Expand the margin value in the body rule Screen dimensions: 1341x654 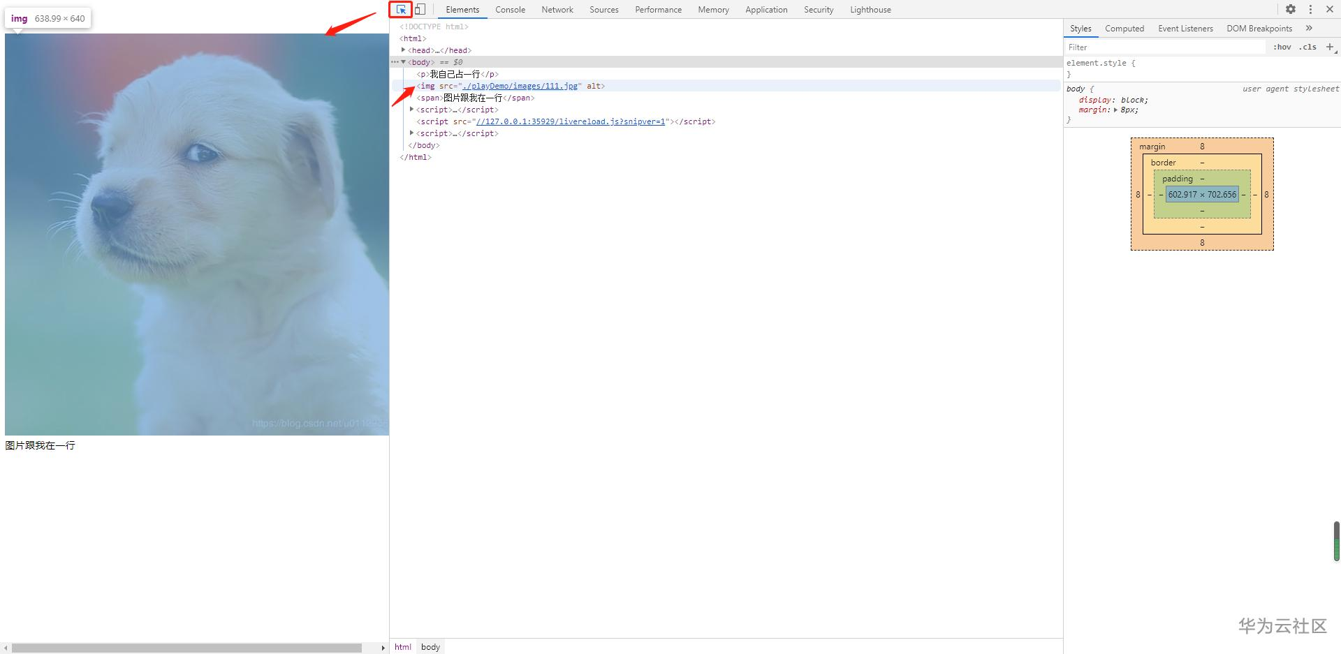[x=1115, y=110]
